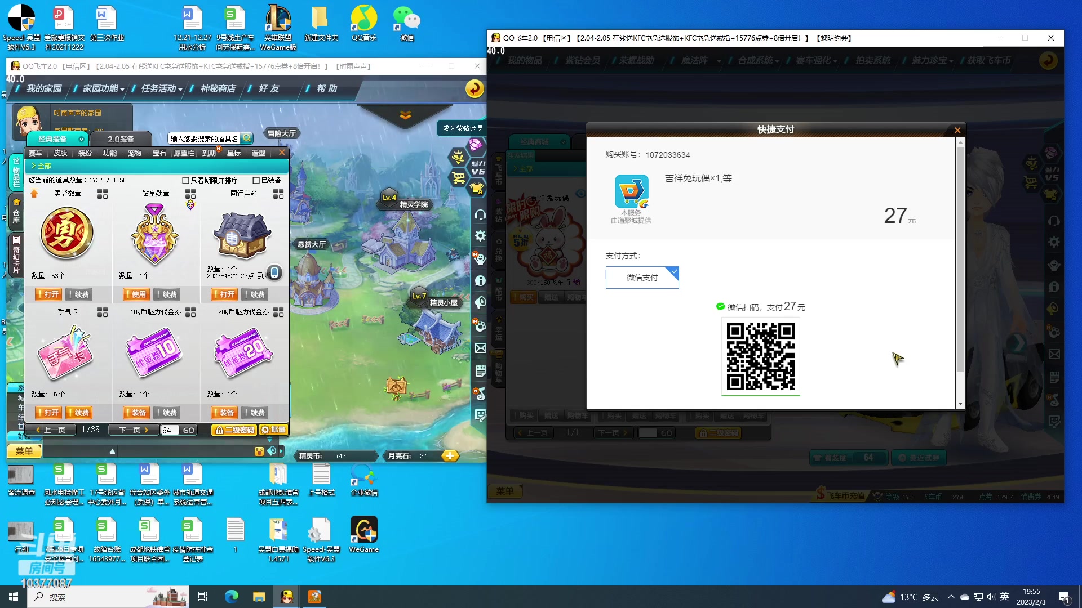Screen dimensions: 1082x608
Task: Click the grid icon next to 手气卡
Action: (103, 312)
